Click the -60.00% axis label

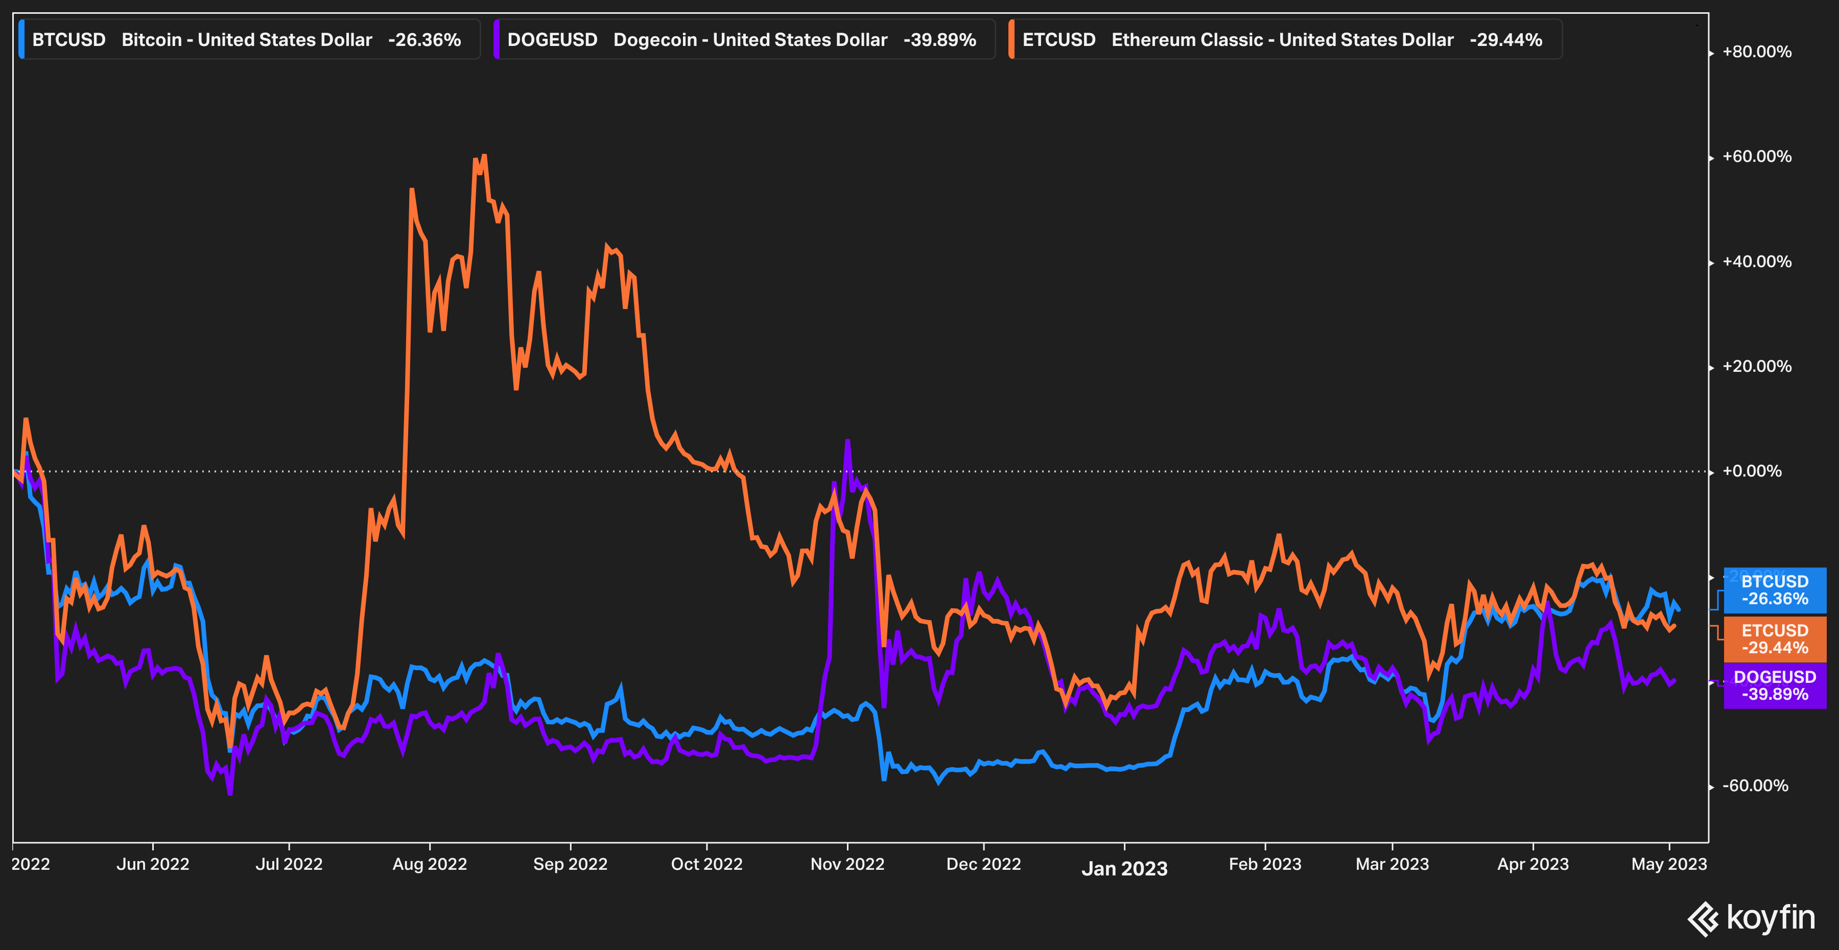point(1755,786)
